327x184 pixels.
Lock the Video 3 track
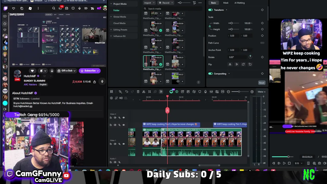click(x=111, y=118)
